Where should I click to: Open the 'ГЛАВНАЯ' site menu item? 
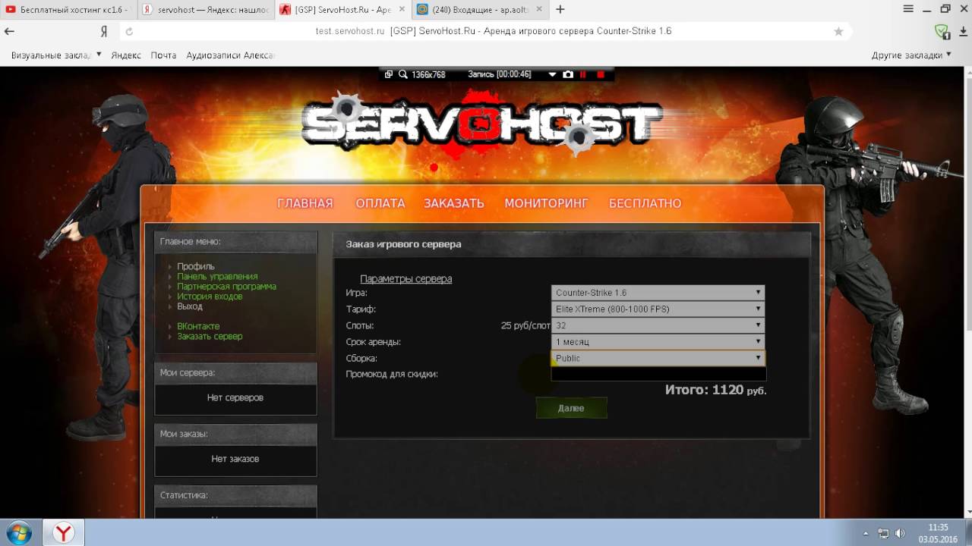point(305,203)
